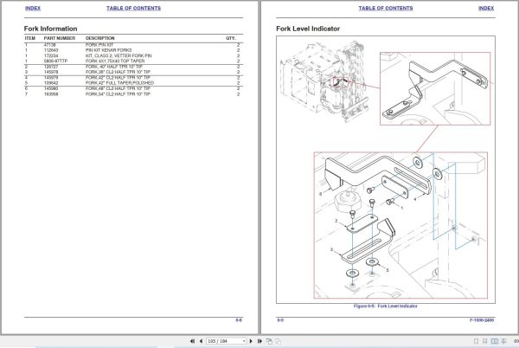The image size is (519, 348).
Task: Click the ITEM column header
Action: [29, 38]
